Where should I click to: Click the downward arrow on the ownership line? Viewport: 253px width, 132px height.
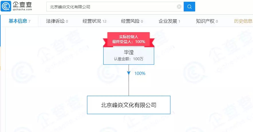[x=129, y=73]
